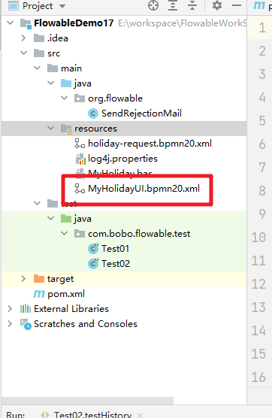Open holiday-request.bpmn20.xml file
This screenshot has height=418, width=272.
150,144
